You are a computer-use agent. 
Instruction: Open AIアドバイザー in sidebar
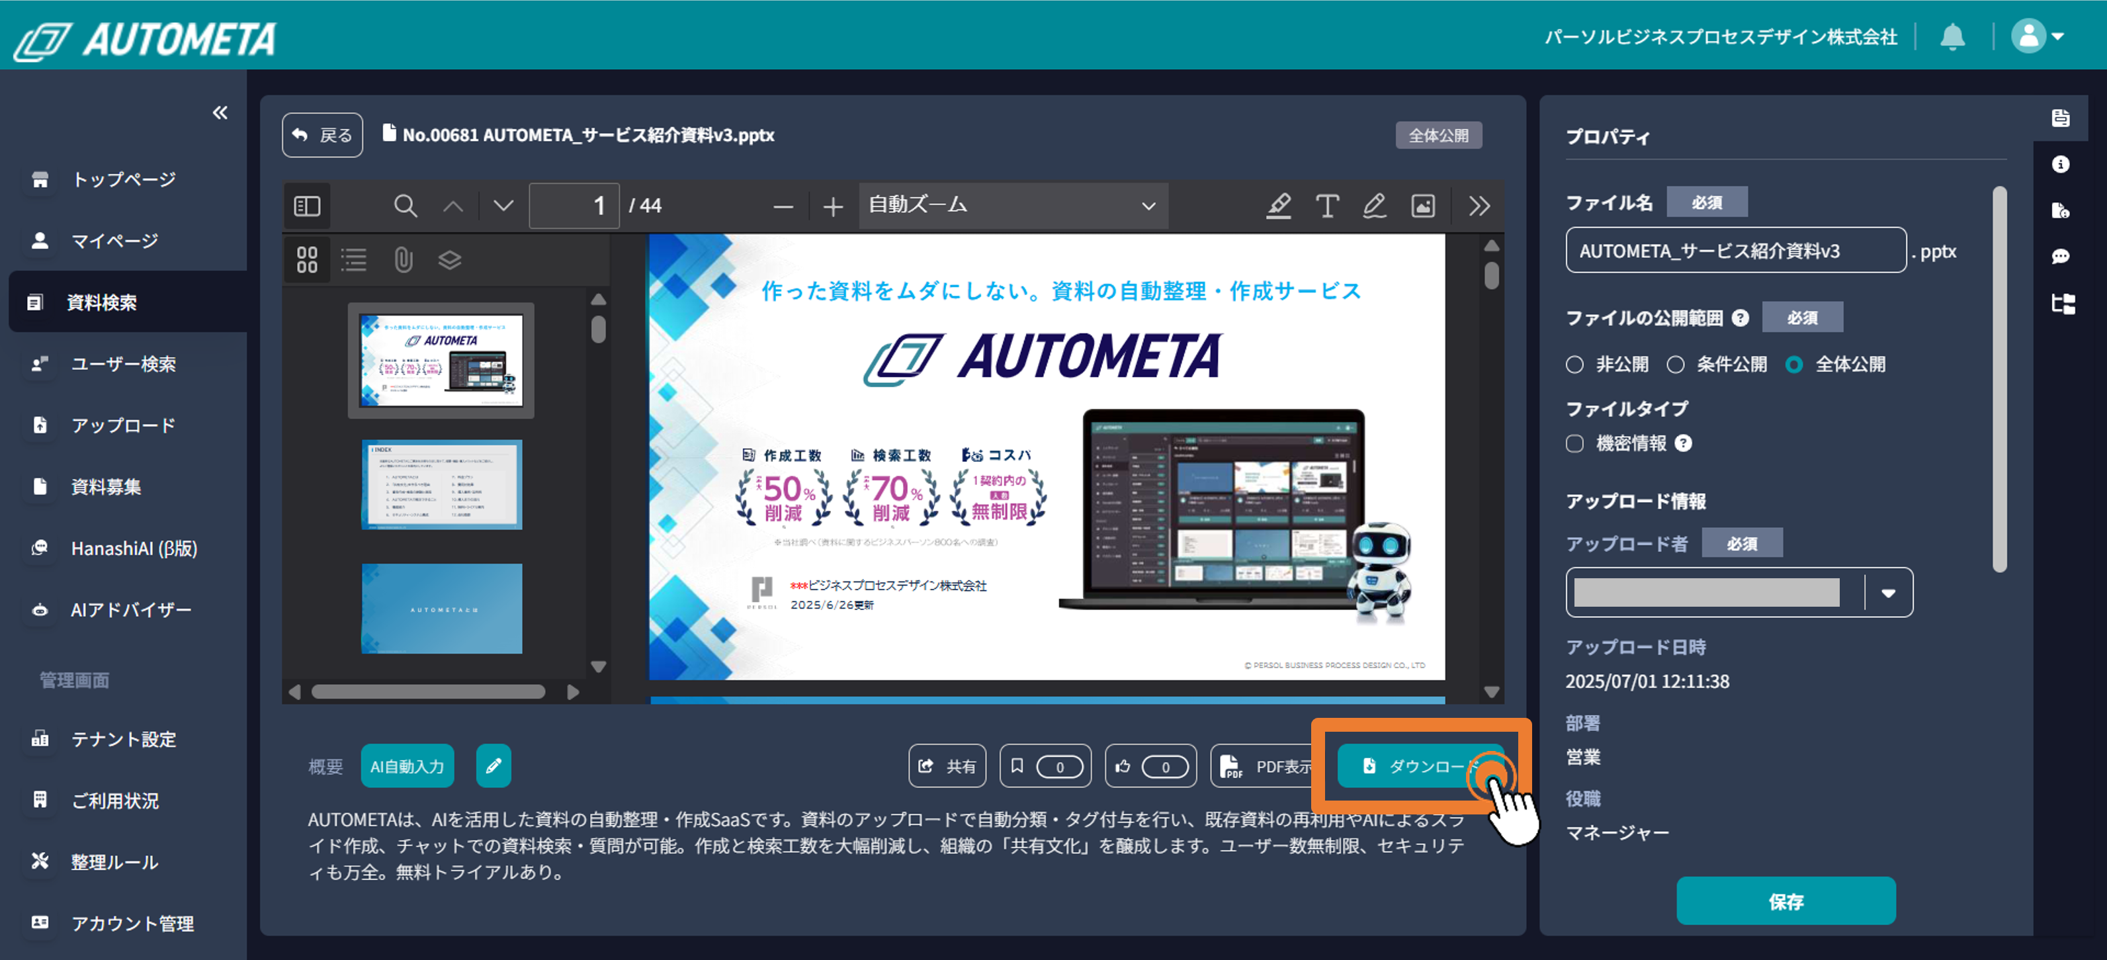[124, 610]
